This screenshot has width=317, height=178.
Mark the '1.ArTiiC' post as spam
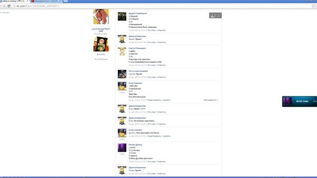tap(152, 162)
